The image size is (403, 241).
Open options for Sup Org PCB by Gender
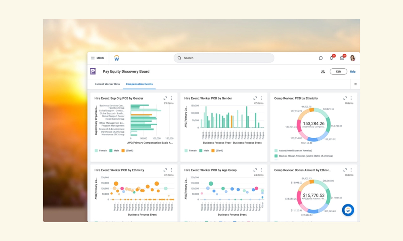pyautogui.click(x=171, y=98)
